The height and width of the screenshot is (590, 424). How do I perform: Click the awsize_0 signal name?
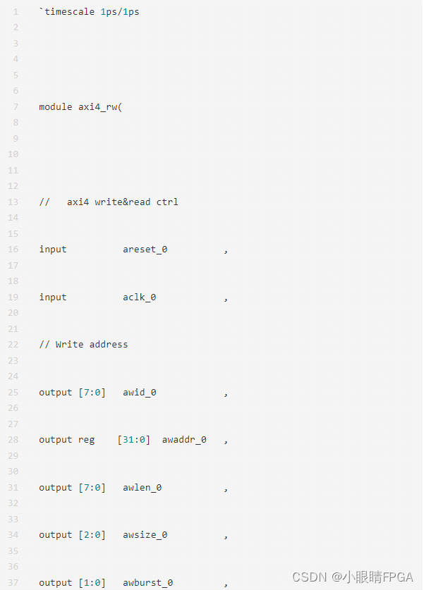145,535
